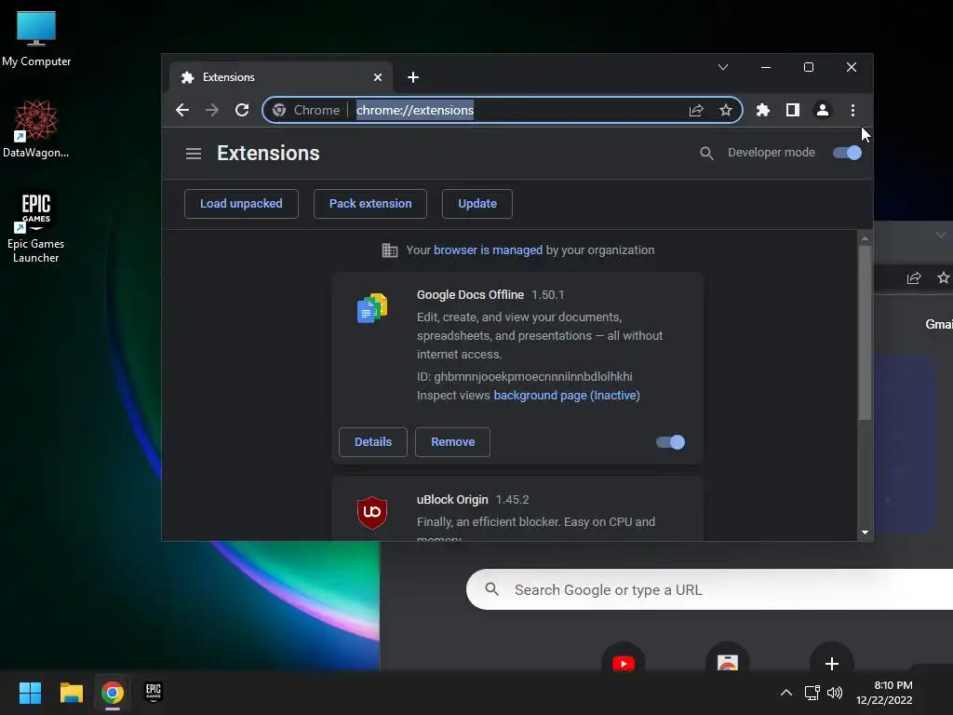Open network icon in system tray

(812, 693)
